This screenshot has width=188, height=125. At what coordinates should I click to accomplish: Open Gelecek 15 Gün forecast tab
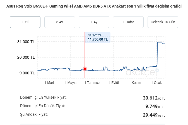point(163,22)
